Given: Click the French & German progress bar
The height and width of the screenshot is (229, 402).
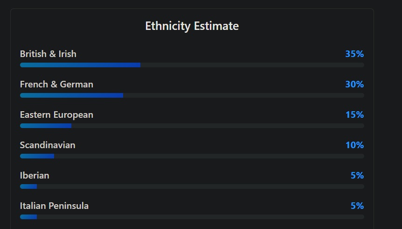Looking at the screenshot, I should (x=192, y=95).
